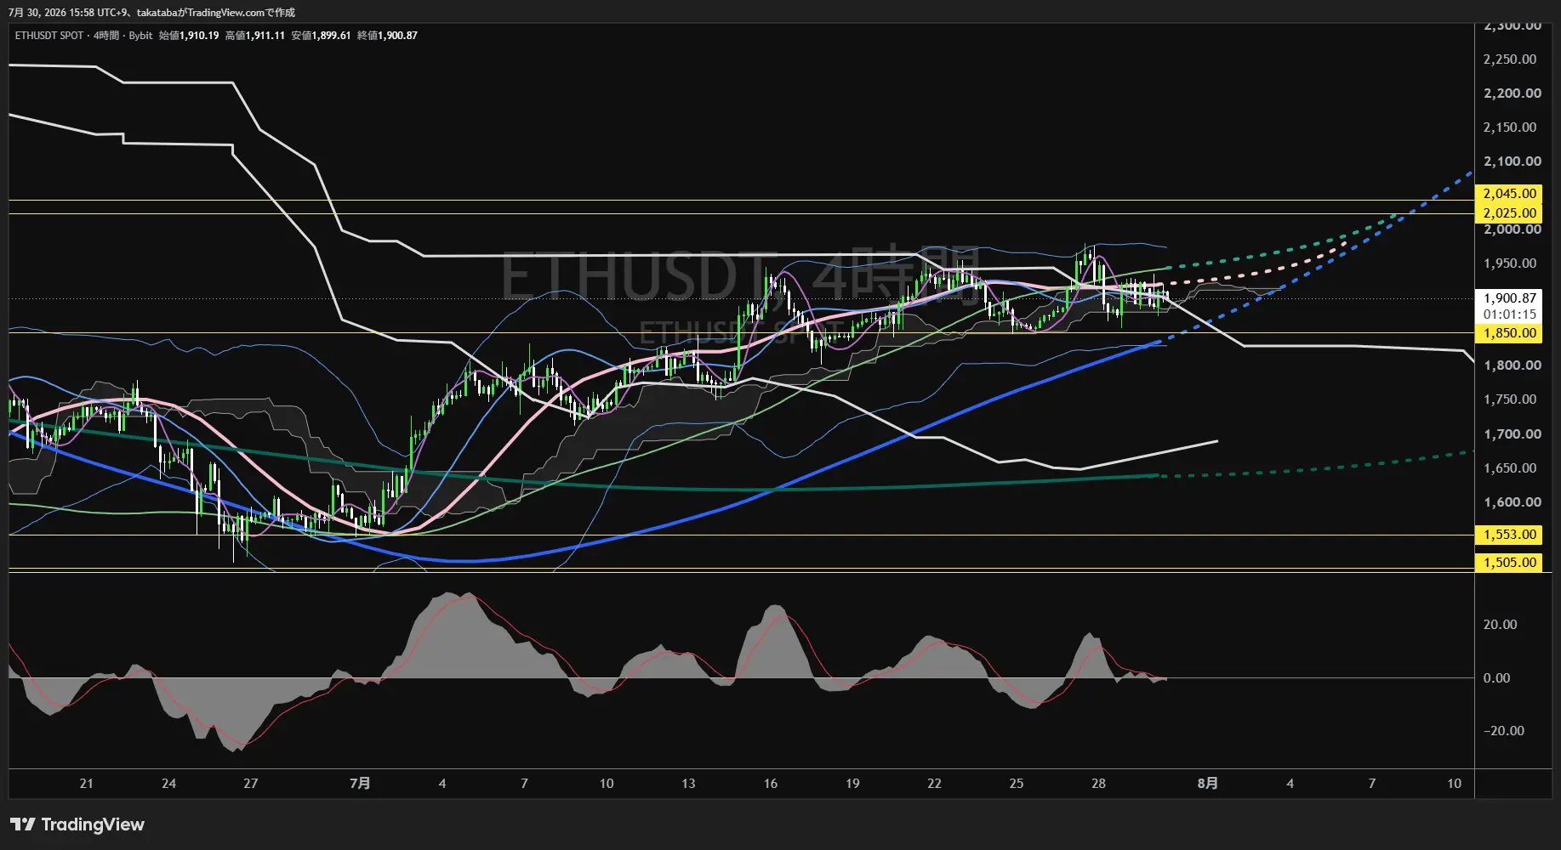Click the 始値 1,910.19 open value
Viewport: 1561px width, 850px height.
189,36
